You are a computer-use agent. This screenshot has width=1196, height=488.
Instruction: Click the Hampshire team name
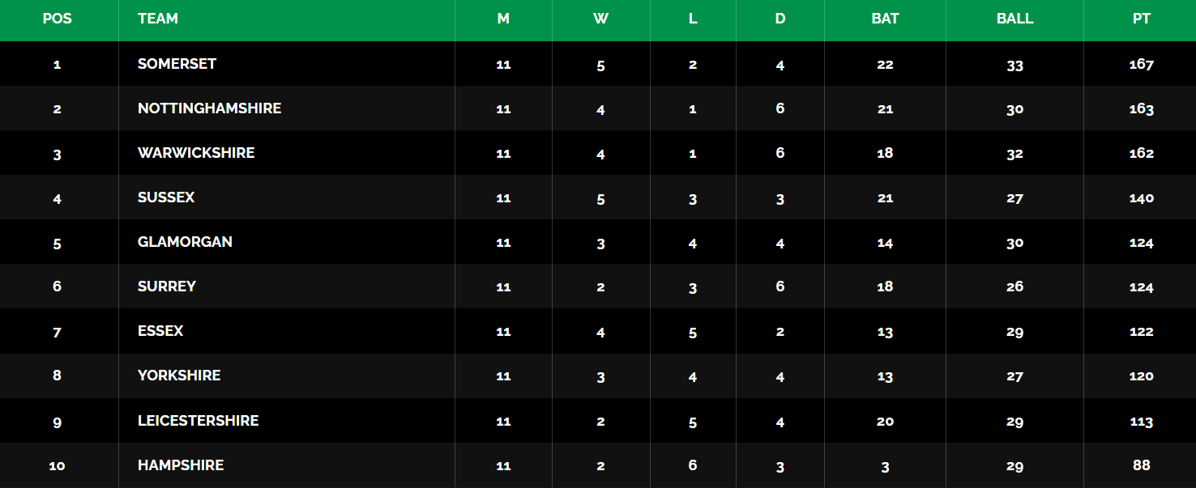181,465
